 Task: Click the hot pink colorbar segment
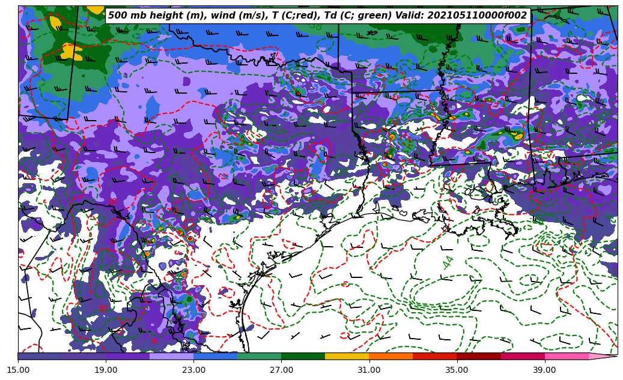click(566, 356)
